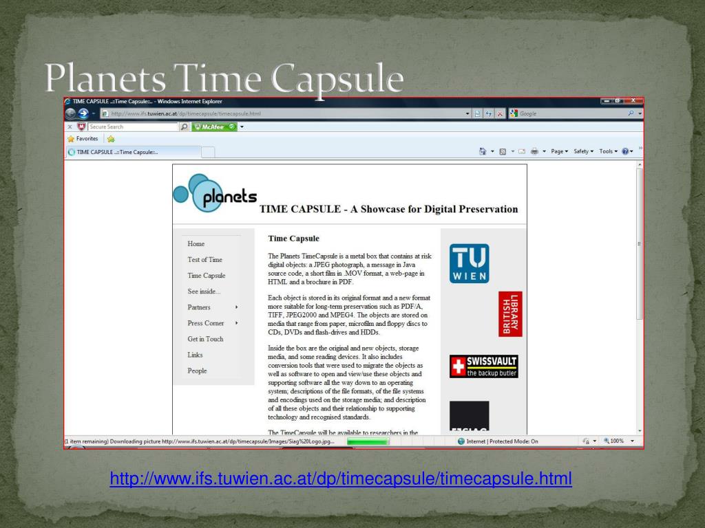Click the green McAfee button
The width and height of the screenshot is (705, 528).
click(215, 127)
